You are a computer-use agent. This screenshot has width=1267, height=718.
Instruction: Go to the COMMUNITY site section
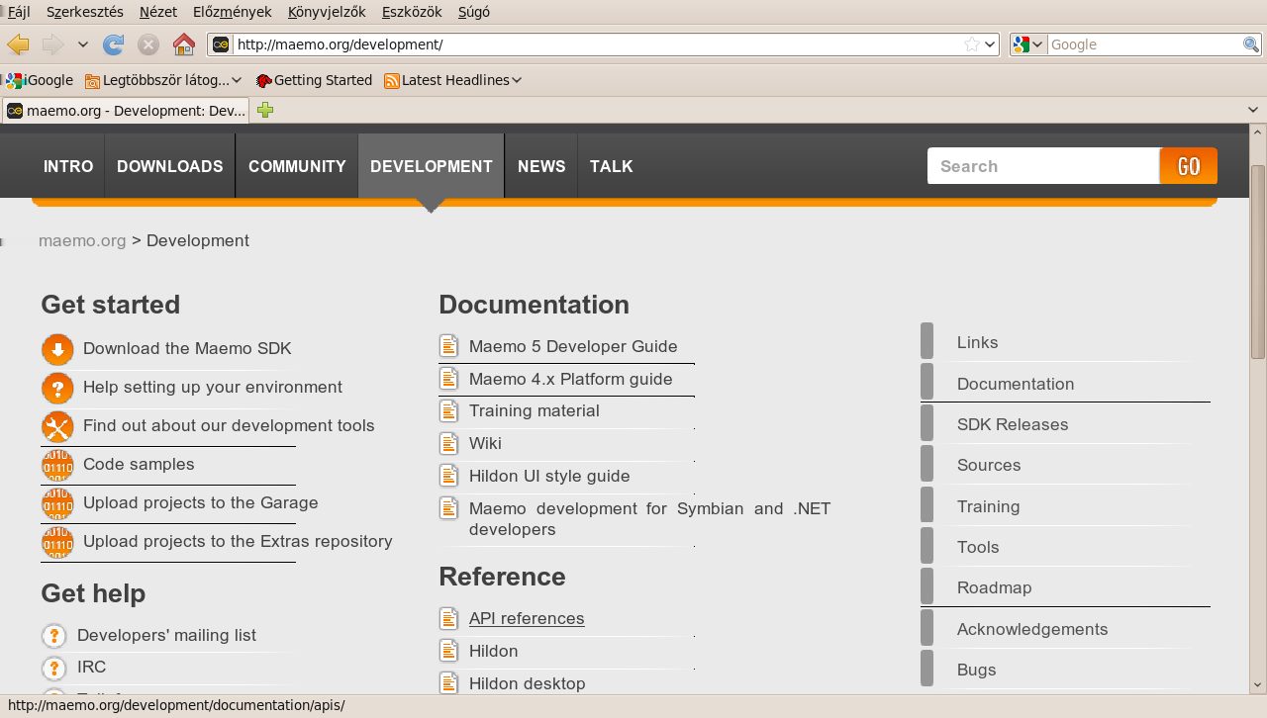pyautogui.click(x=297, y=166)
